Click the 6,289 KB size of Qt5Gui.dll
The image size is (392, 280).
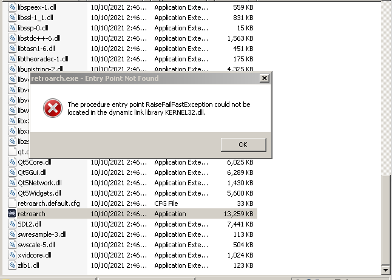[240, 172]
